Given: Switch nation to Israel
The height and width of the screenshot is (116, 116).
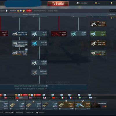Looking at the screenshot, I should [93, 98].
